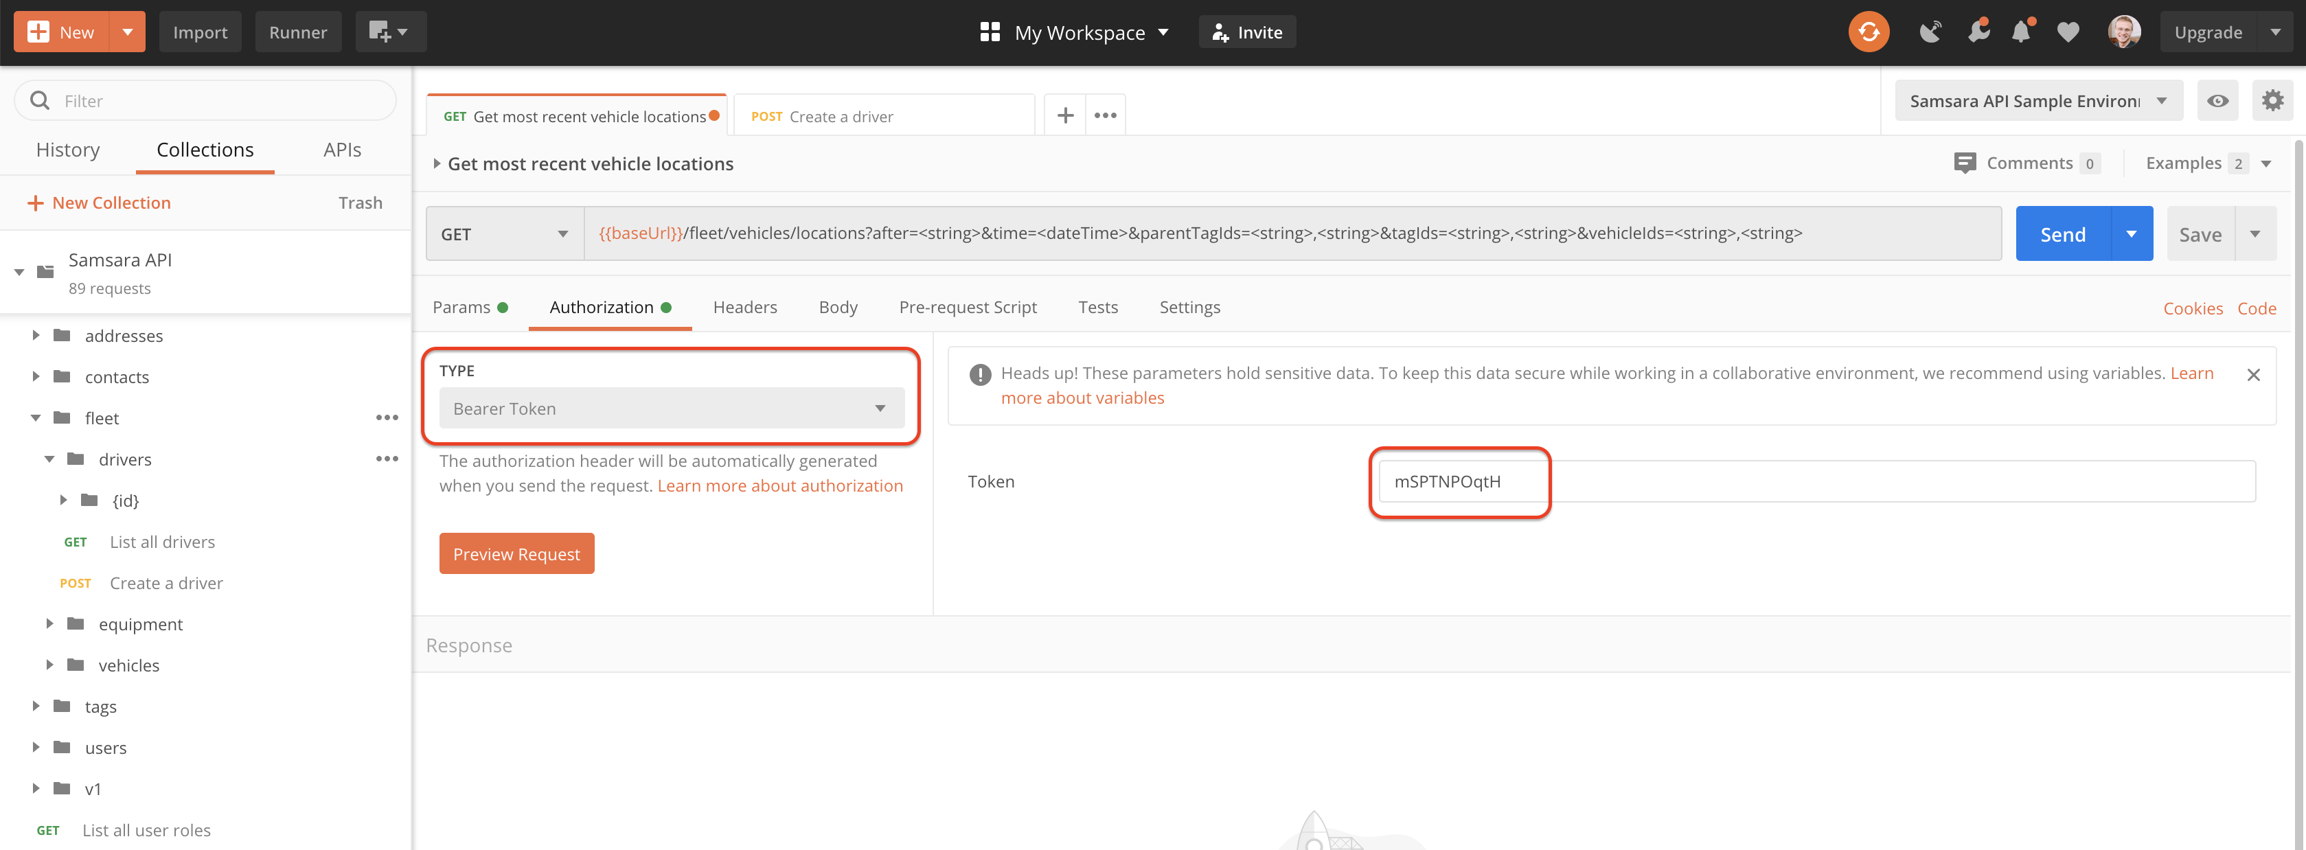
Task: Expand the request description triangle
Action: [437, 163]
